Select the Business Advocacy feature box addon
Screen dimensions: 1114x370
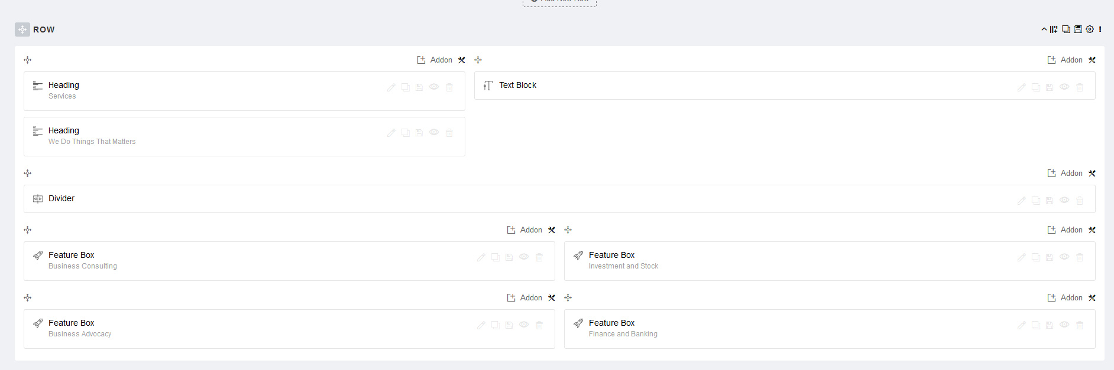click(237, 329)
